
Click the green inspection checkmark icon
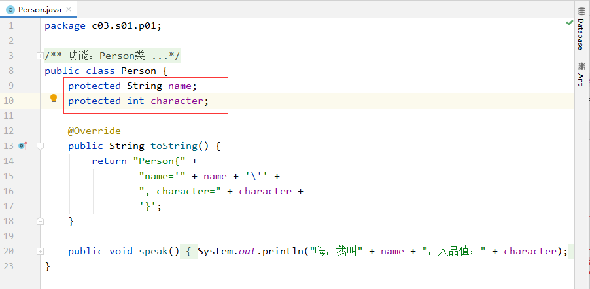pyautogui.click(x=569, y=23)
